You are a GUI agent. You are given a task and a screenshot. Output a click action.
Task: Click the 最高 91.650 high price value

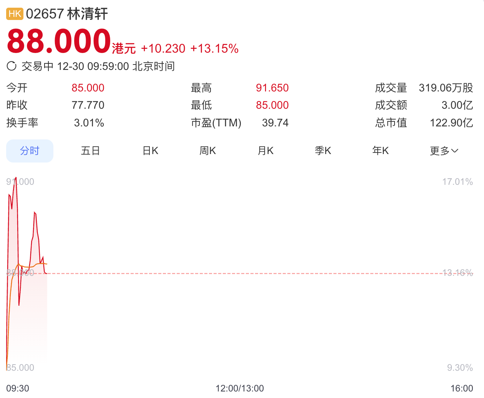tap(272, 88)
